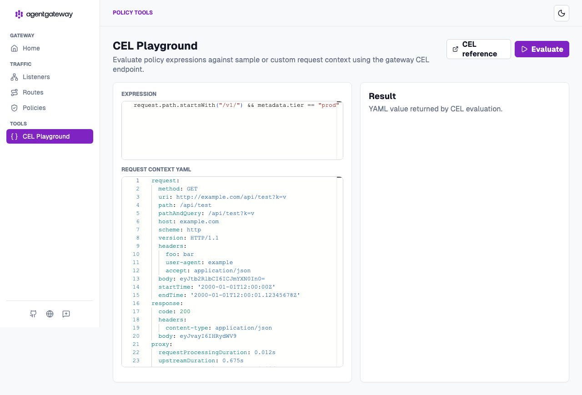Click metadata.tier in the expression
The image size is (582, 395).
pos(281,105)
